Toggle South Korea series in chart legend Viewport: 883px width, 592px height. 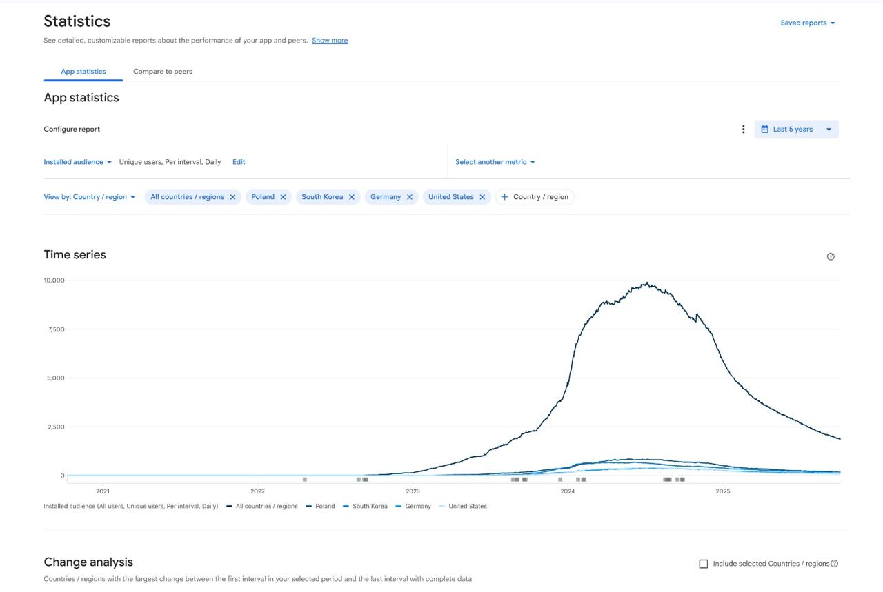[369, 506]
